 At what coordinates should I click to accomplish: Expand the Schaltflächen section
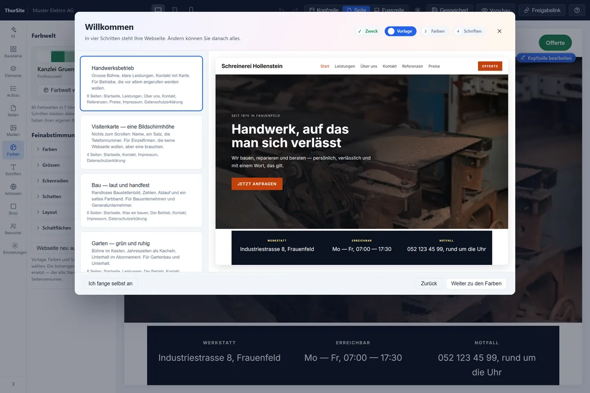tap(53, 228)
